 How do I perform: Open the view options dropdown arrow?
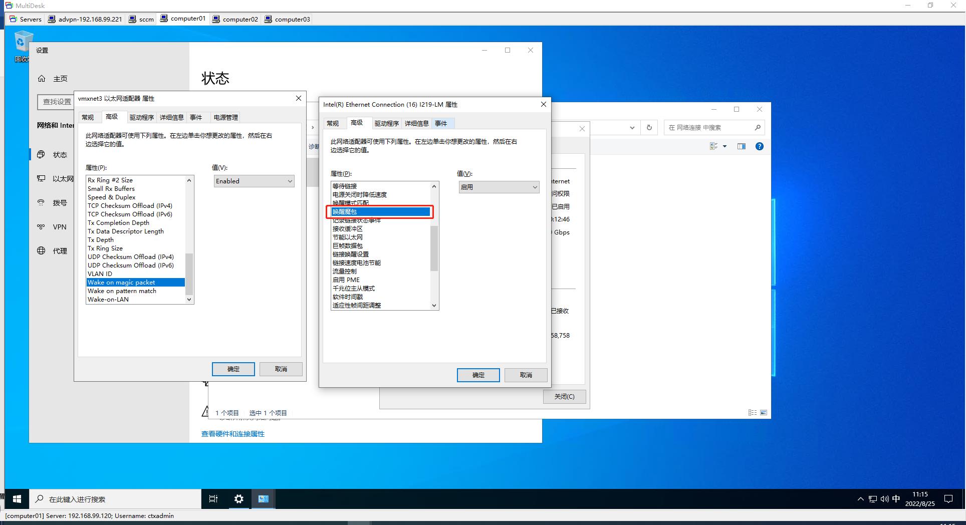tap(724, 146)
